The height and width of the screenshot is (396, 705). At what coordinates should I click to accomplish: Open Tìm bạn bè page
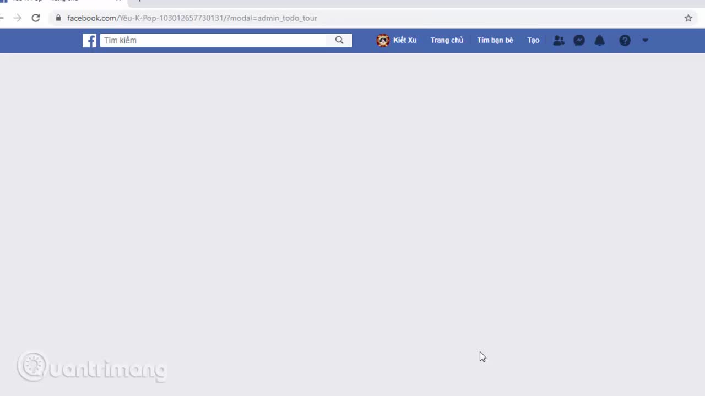pos(495,40)
